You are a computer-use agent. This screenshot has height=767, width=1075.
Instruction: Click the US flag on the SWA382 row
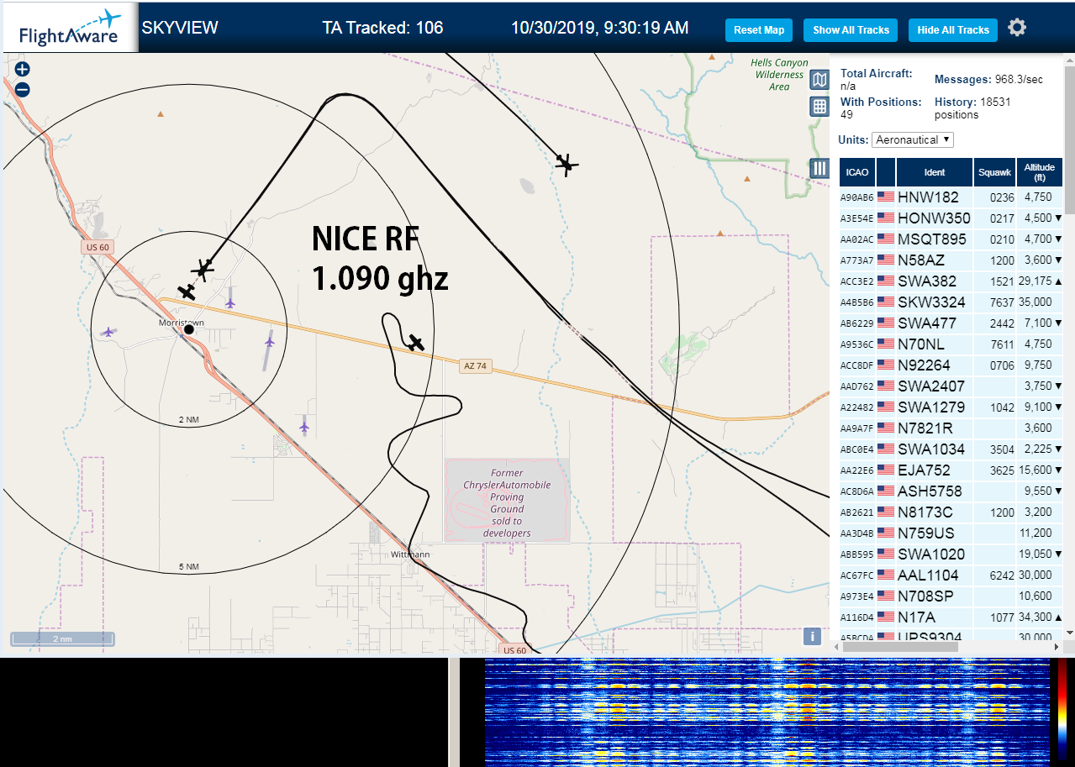[886, 281]
